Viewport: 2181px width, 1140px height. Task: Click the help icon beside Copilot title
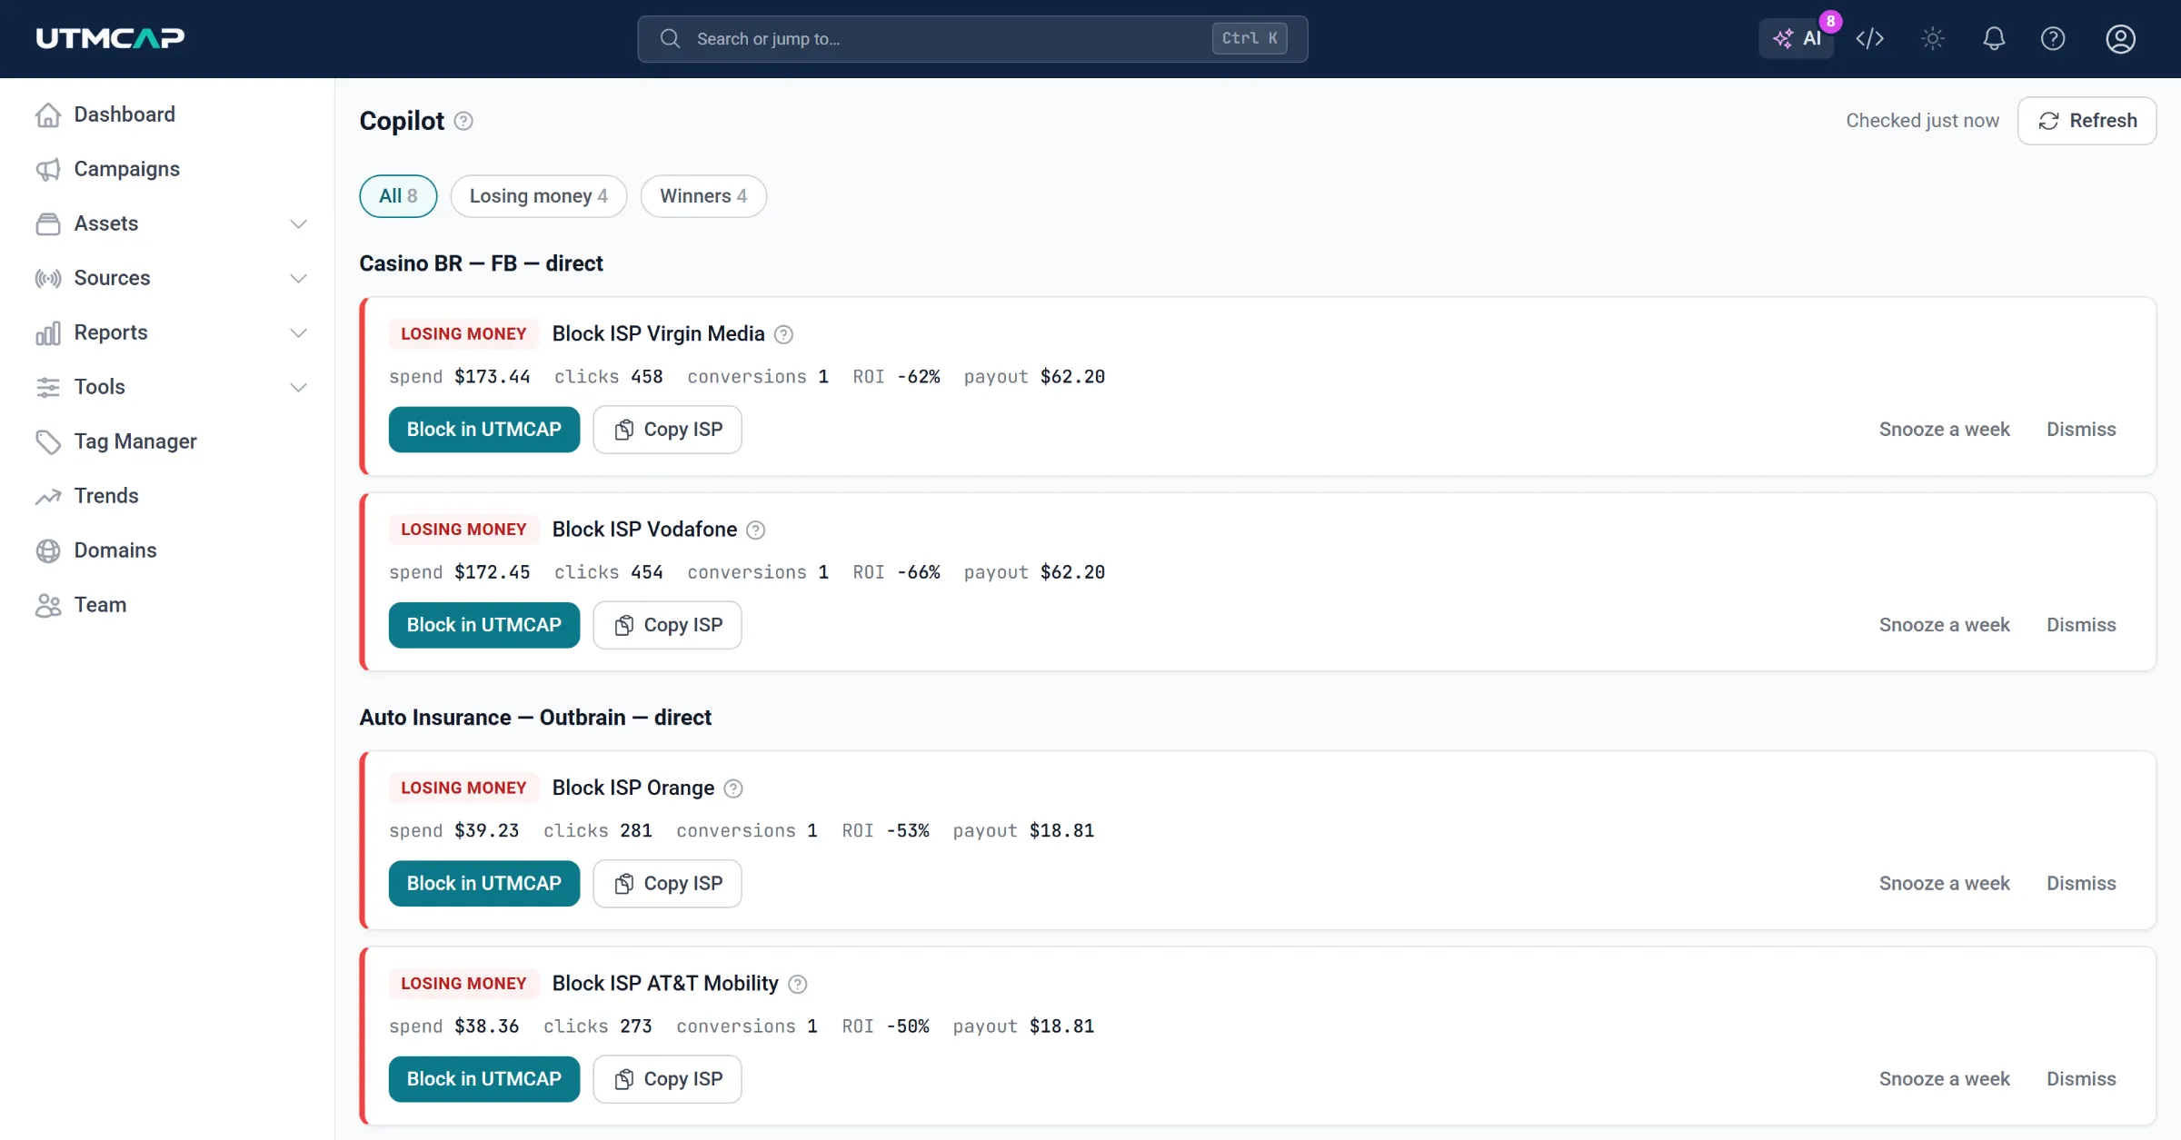(x=463, y=121)
